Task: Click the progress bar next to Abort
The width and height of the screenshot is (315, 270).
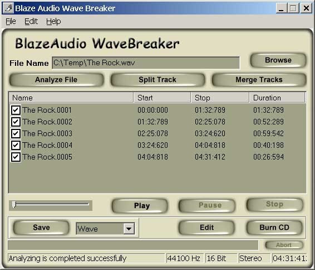Action: pyautogui.click(x=133, y=245)
